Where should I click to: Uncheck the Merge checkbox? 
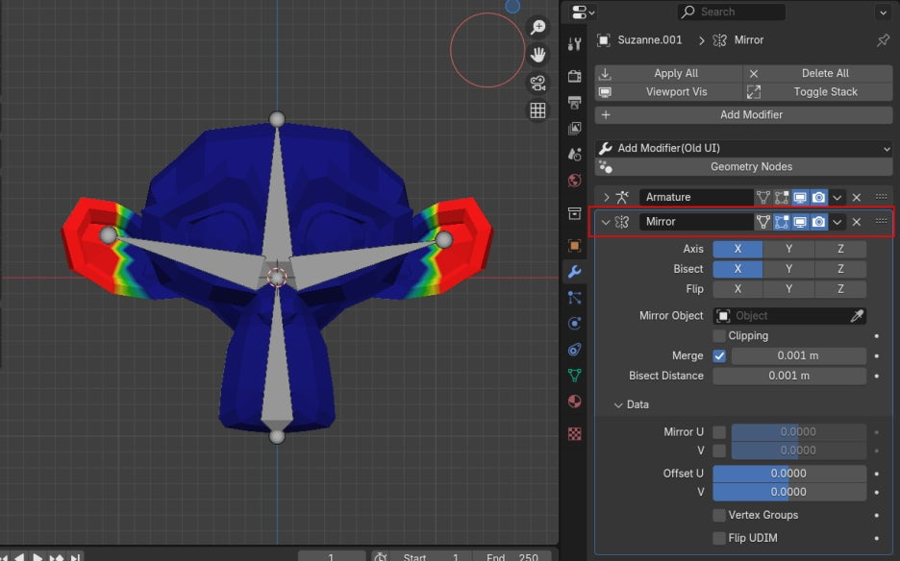click(719, 356)
